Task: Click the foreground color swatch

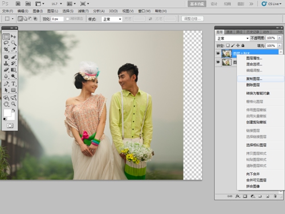Action: [x=7, y=113]
